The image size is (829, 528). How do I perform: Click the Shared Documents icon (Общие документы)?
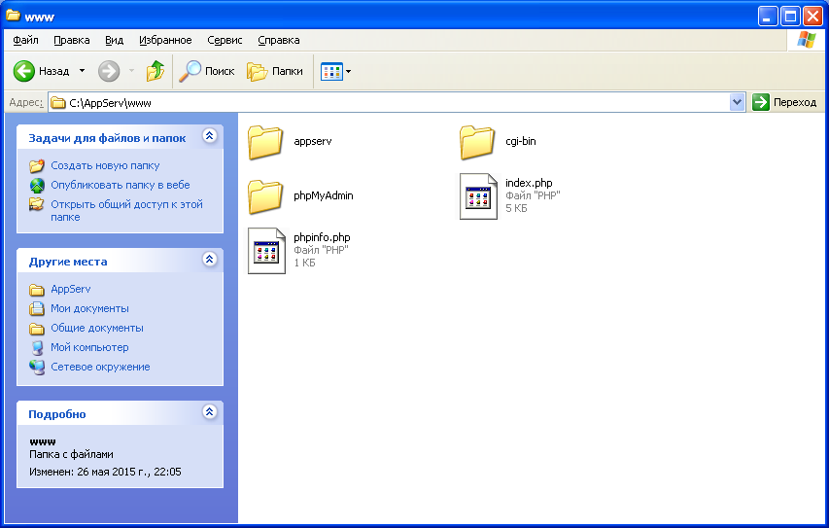click(37, 329)
